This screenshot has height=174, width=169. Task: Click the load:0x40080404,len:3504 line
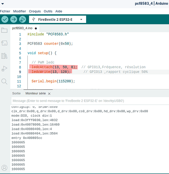click(x=34, y=133)
